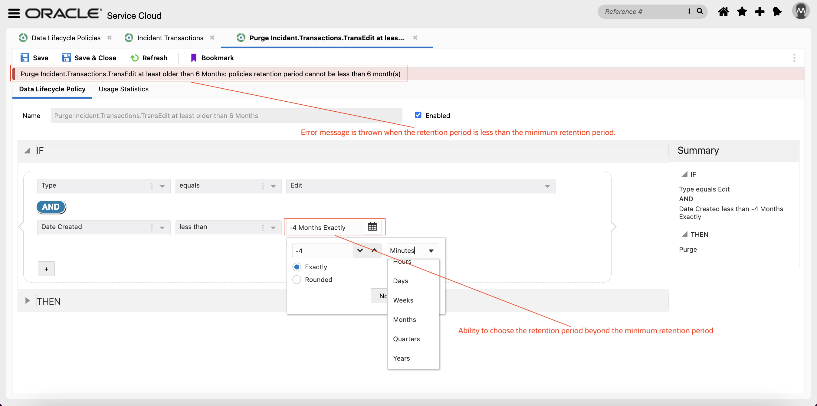Click the plus create icon in header
The width and height of the screenshot is (817, 406).
coord(760,12)
